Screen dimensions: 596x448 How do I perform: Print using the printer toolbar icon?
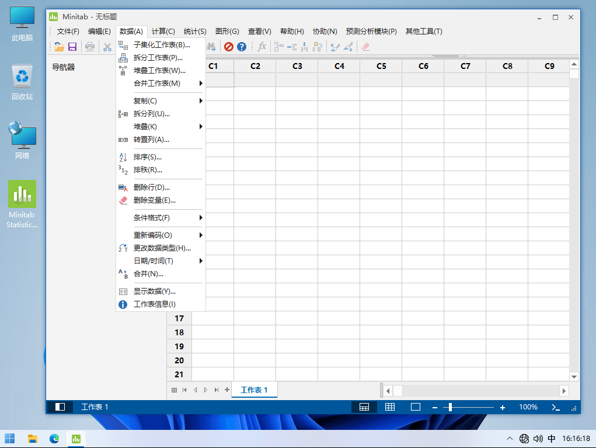click(x=90, y=47)
